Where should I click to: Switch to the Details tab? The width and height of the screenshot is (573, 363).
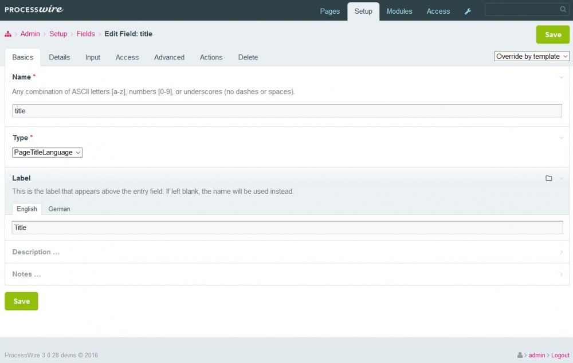pyautogui.click(x=60, y=57)
